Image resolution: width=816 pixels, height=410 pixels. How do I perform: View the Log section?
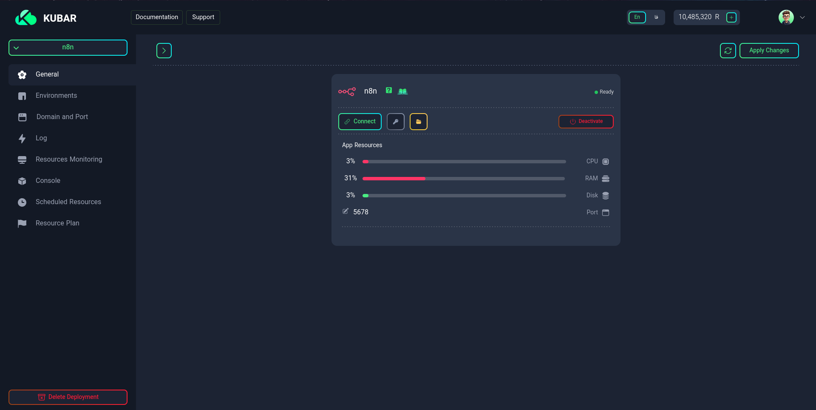pos(72,139)
